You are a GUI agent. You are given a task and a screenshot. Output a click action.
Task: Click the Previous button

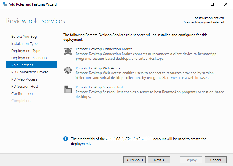pyautogui.click(x=135, y=160)
